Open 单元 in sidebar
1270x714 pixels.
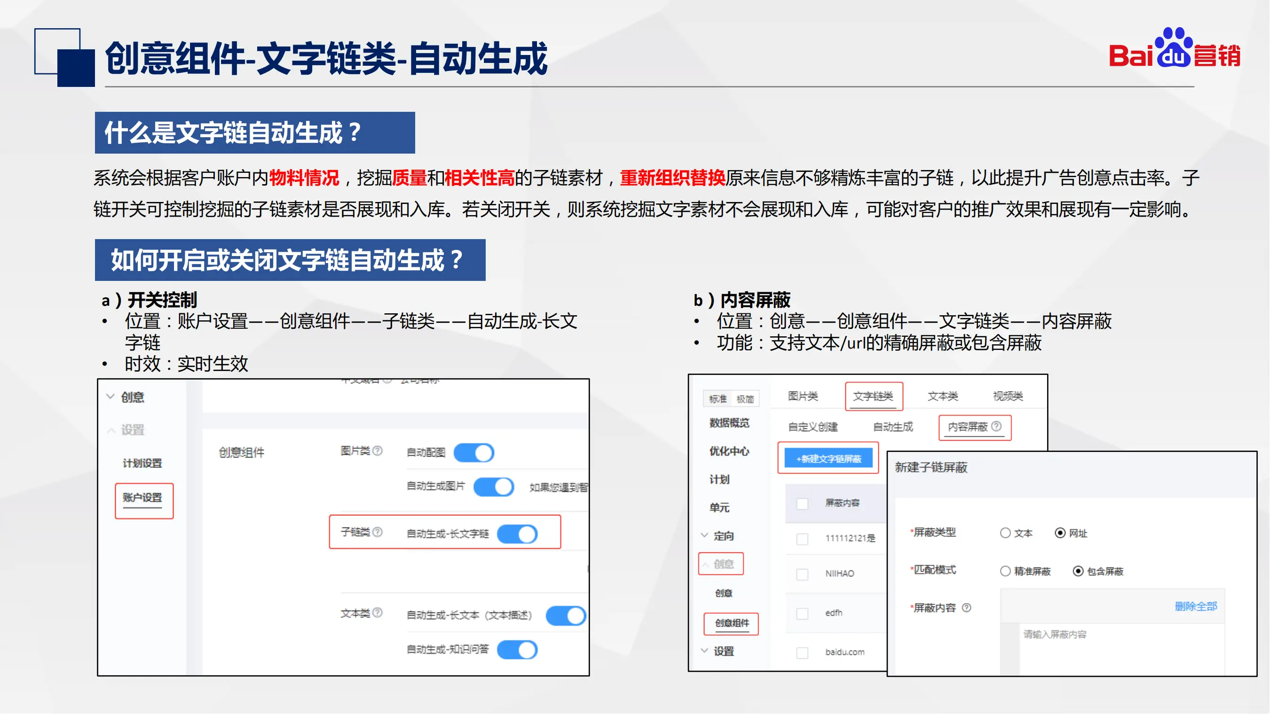click(x=720, y=508)
